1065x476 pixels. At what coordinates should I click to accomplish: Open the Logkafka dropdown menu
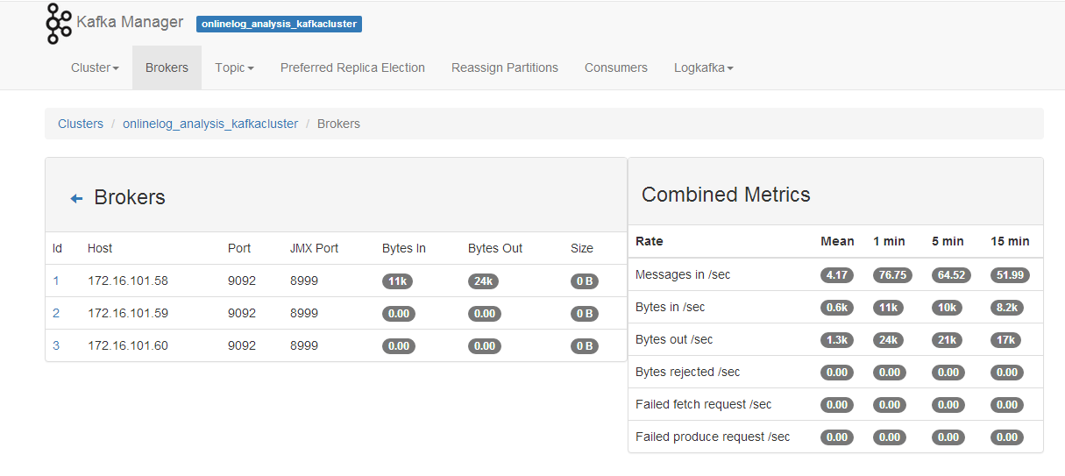(704, 67)
